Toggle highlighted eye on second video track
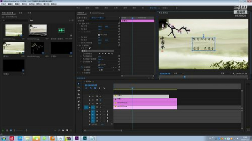This screenshot has width=252, height=141. click(x=100, y=100)
